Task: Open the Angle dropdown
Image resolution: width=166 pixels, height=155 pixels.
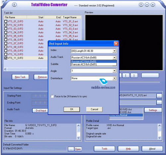Action: coord(114,71)
